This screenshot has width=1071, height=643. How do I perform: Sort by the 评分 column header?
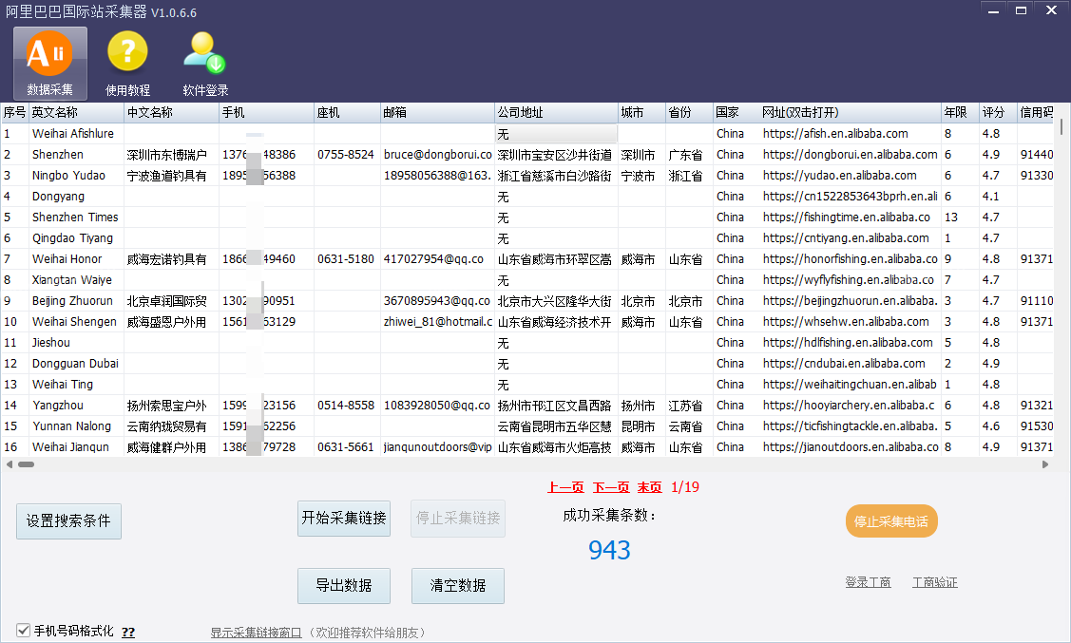(998, 113)
